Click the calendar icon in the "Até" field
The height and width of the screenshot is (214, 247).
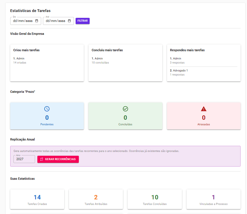[x=69, y=21]
